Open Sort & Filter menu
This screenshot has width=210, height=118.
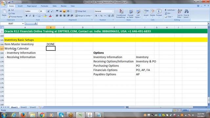[x=179, y=13]
